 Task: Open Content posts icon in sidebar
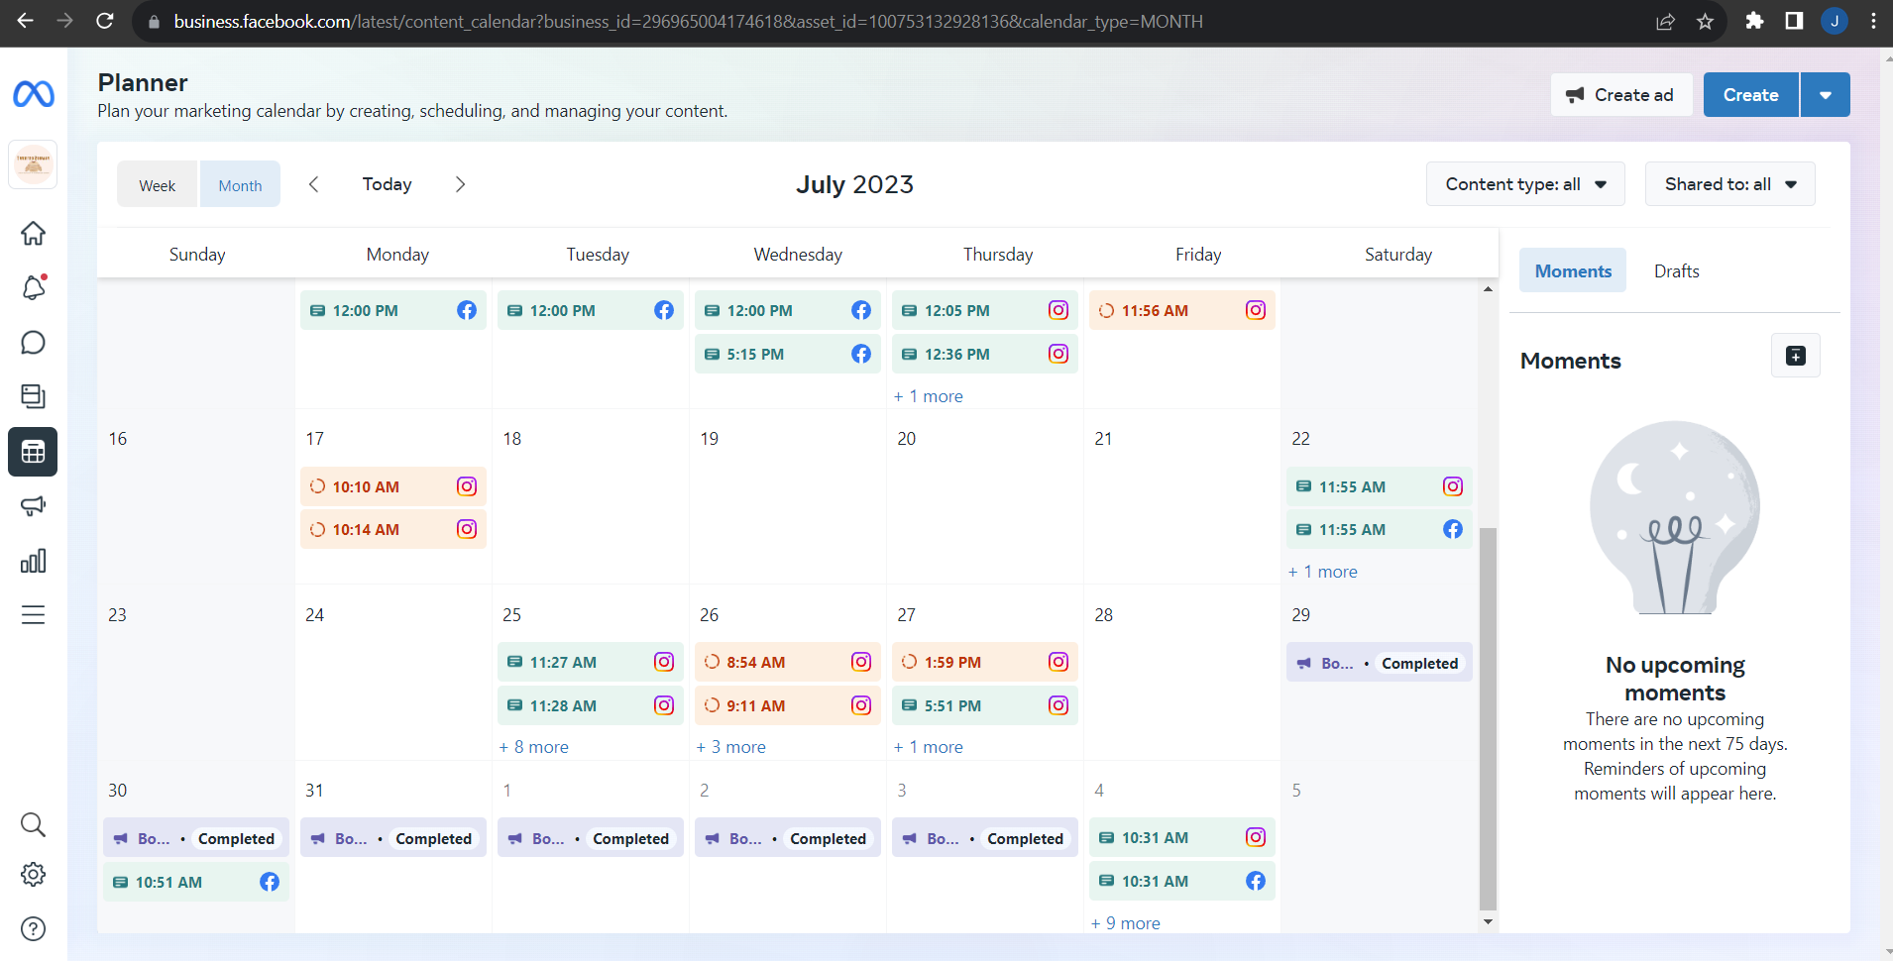34,396
